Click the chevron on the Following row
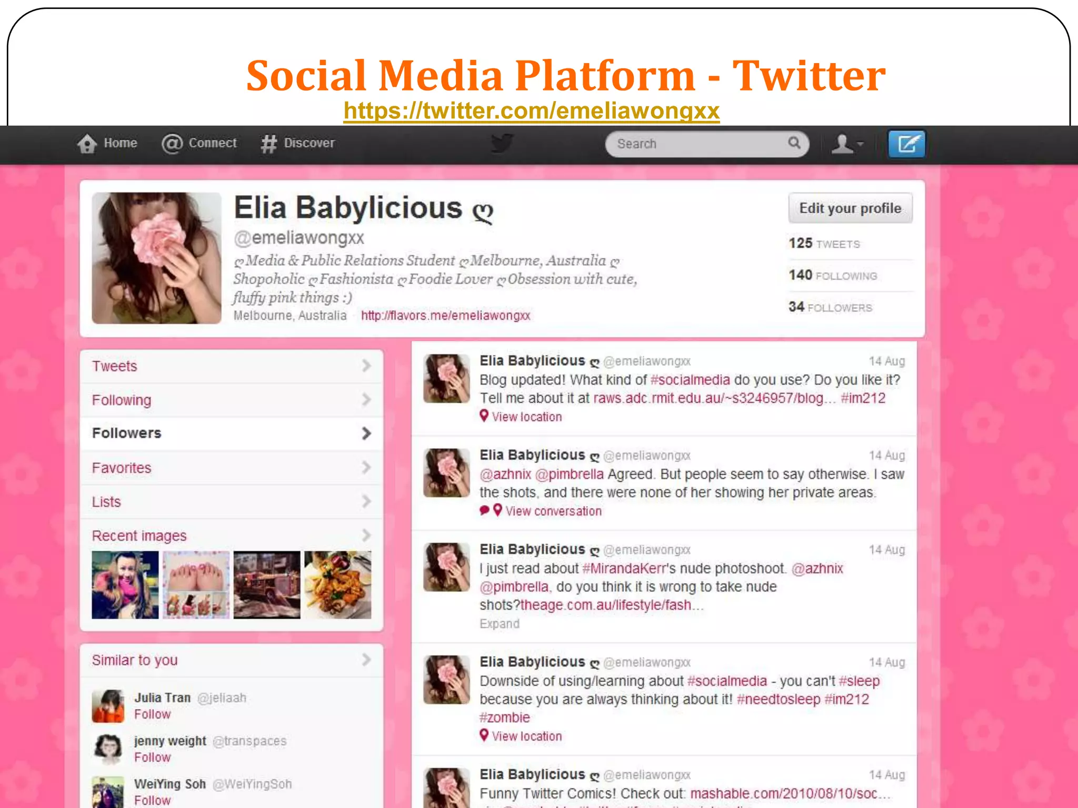This screenshot has width=1078, height=808. 366,400
